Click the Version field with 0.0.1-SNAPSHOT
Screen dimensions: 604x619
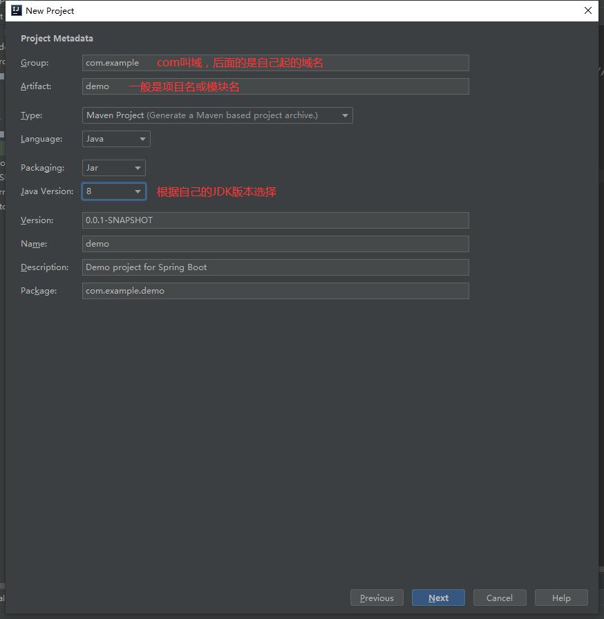coord(275,220)
